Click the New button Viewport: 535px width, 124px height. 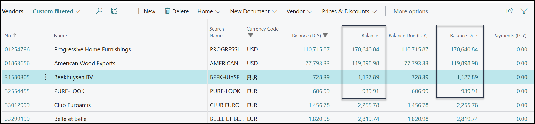click(145, 11)
